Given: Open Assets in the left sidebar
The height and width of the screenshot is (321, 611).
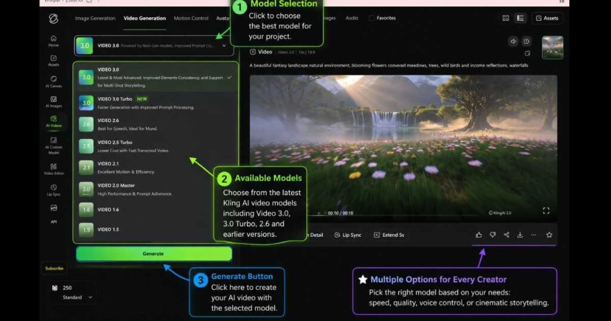Looking at the screenshot, I should pyautogui.click(x=53, y=61).
